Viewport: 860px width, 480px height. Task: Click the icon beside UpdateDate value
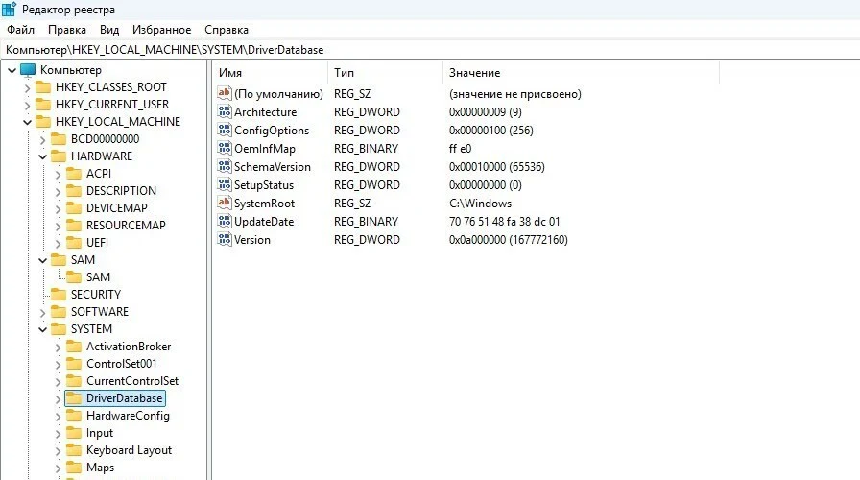[226, 222]
